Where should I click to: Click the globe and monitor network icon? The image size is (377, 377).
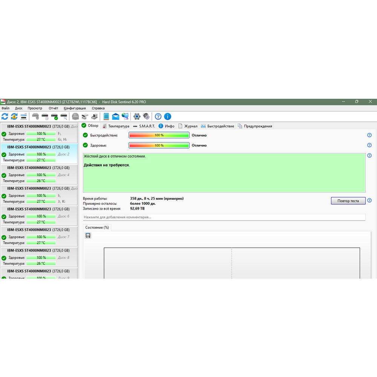pos(125,116)
